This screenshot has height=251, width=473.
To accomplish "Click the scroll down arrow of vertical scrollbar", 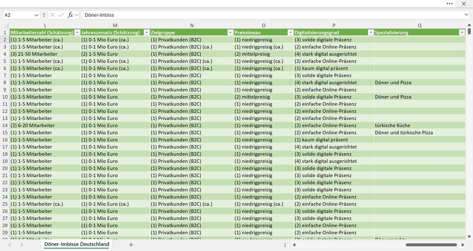I will 469,237.
